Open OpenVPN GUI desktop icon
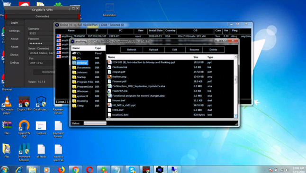Viewport: 306px width, 173px height. [24, 129]
